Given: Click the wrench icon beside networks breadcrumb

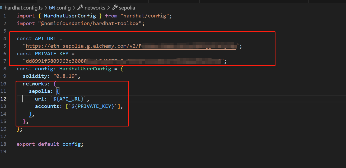Looking at the screenshot, I should coord(80,8).
